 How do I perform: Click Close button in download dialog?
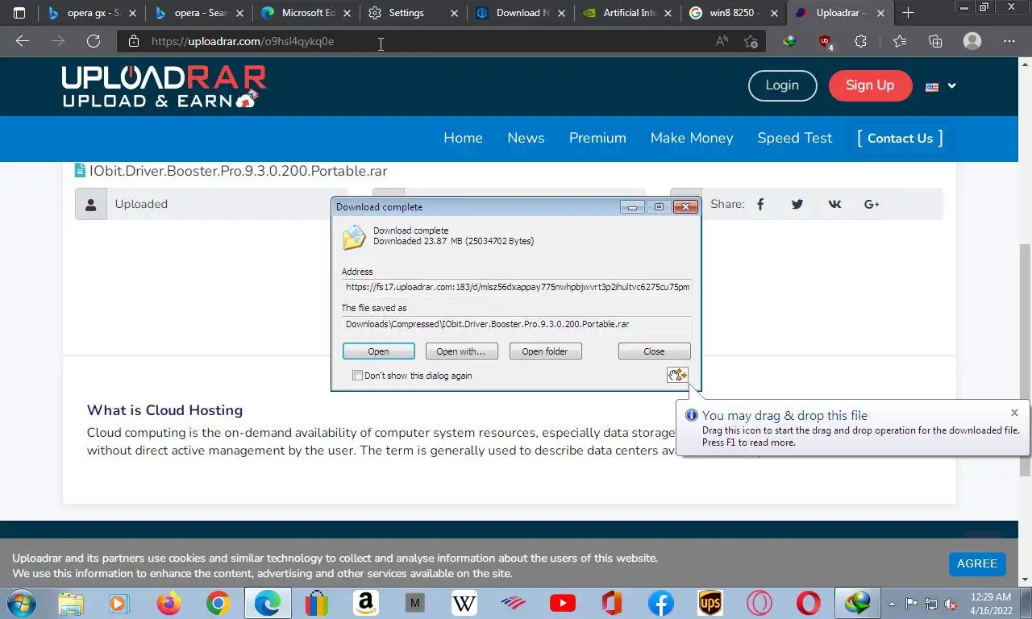coord(654,351)
